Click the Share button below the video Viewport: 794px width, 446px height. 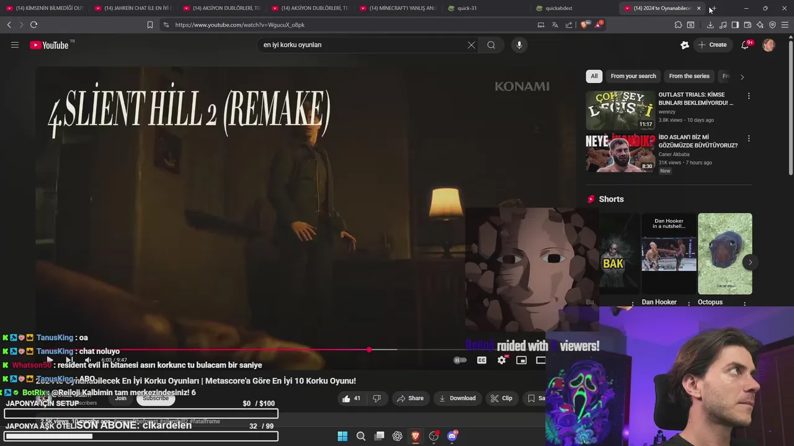coord(410,398)
